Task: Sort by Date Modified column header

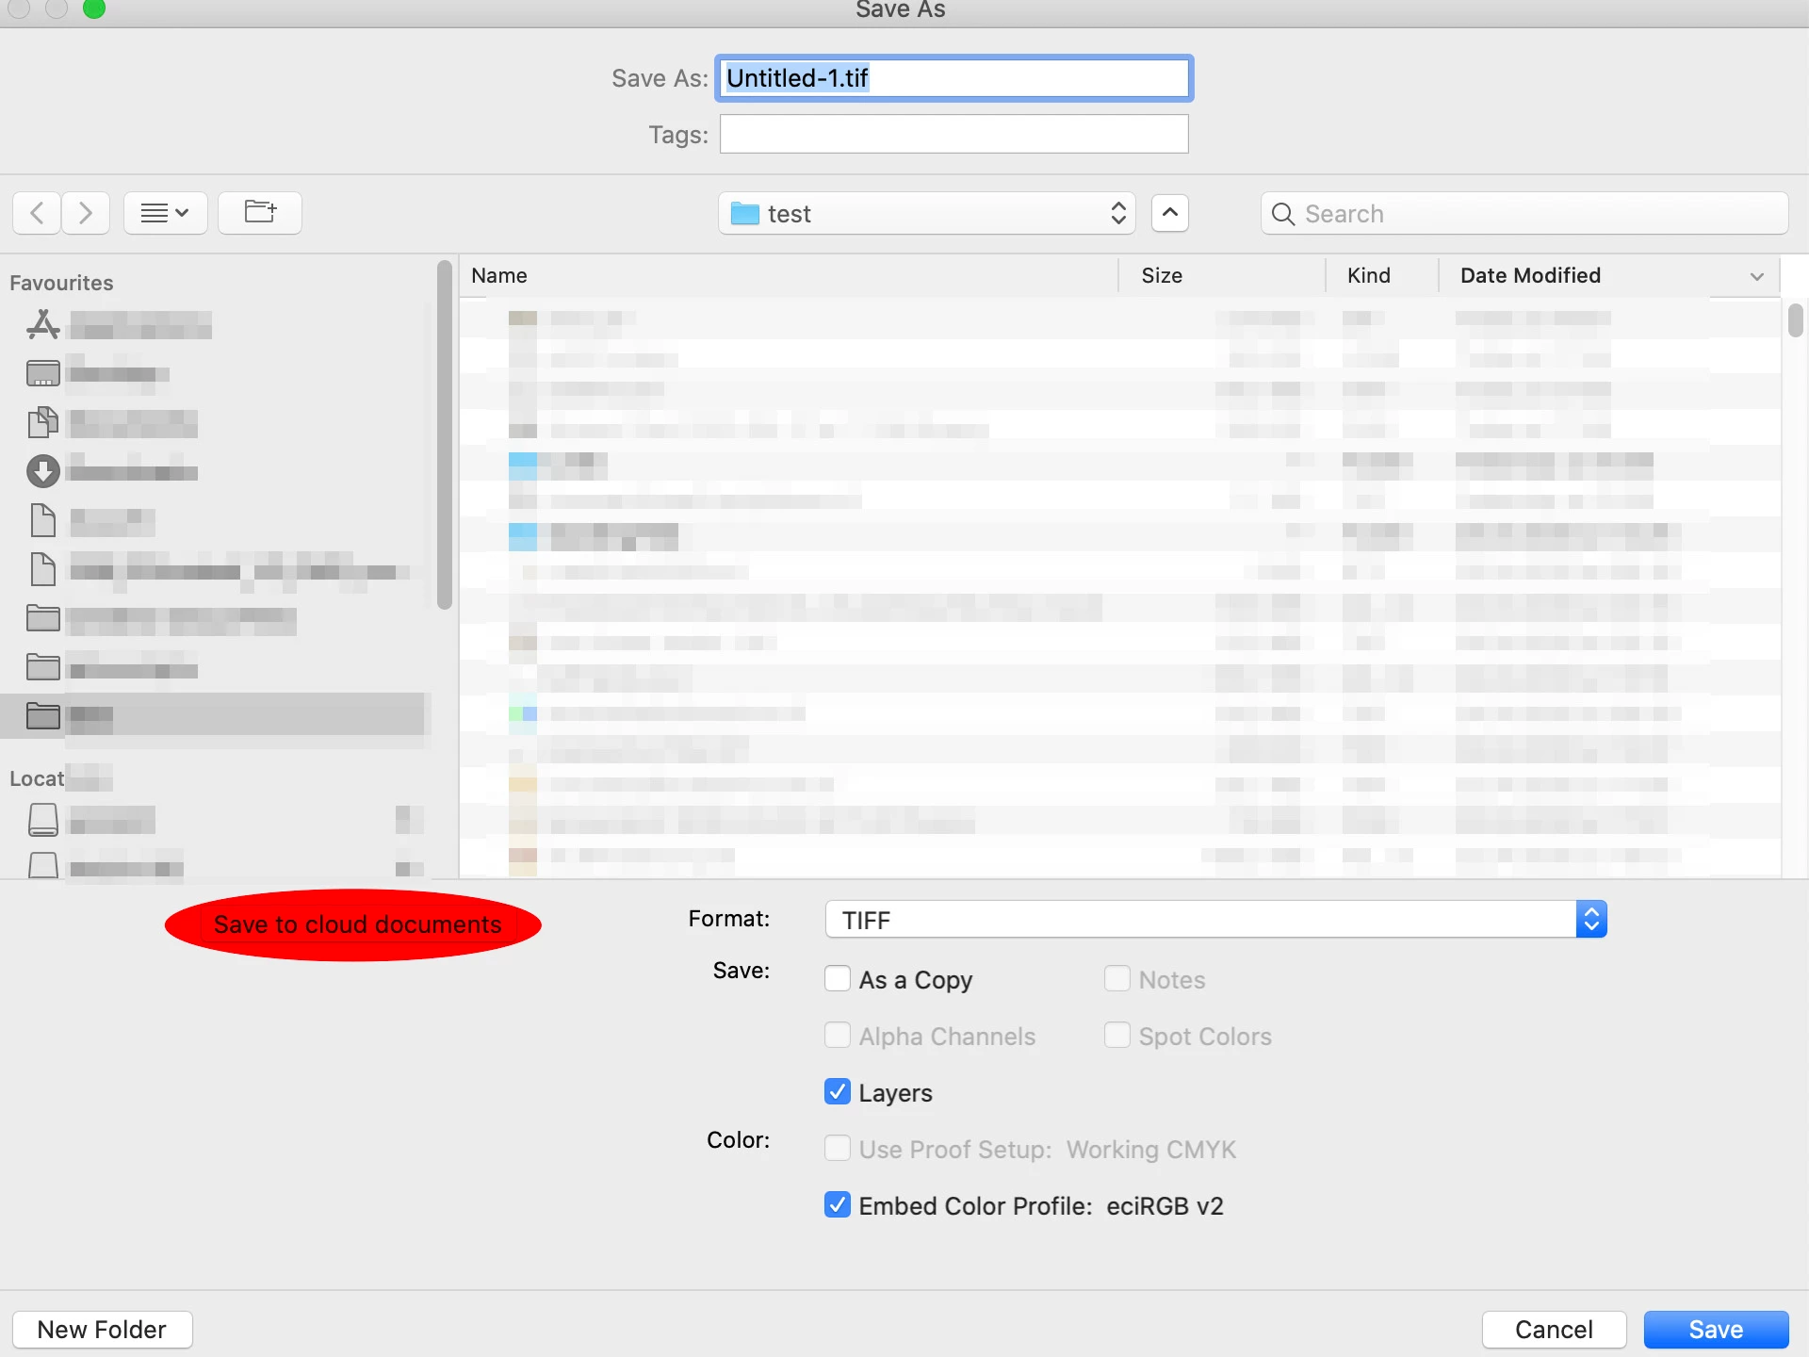Action: [x=1530, y=275]
